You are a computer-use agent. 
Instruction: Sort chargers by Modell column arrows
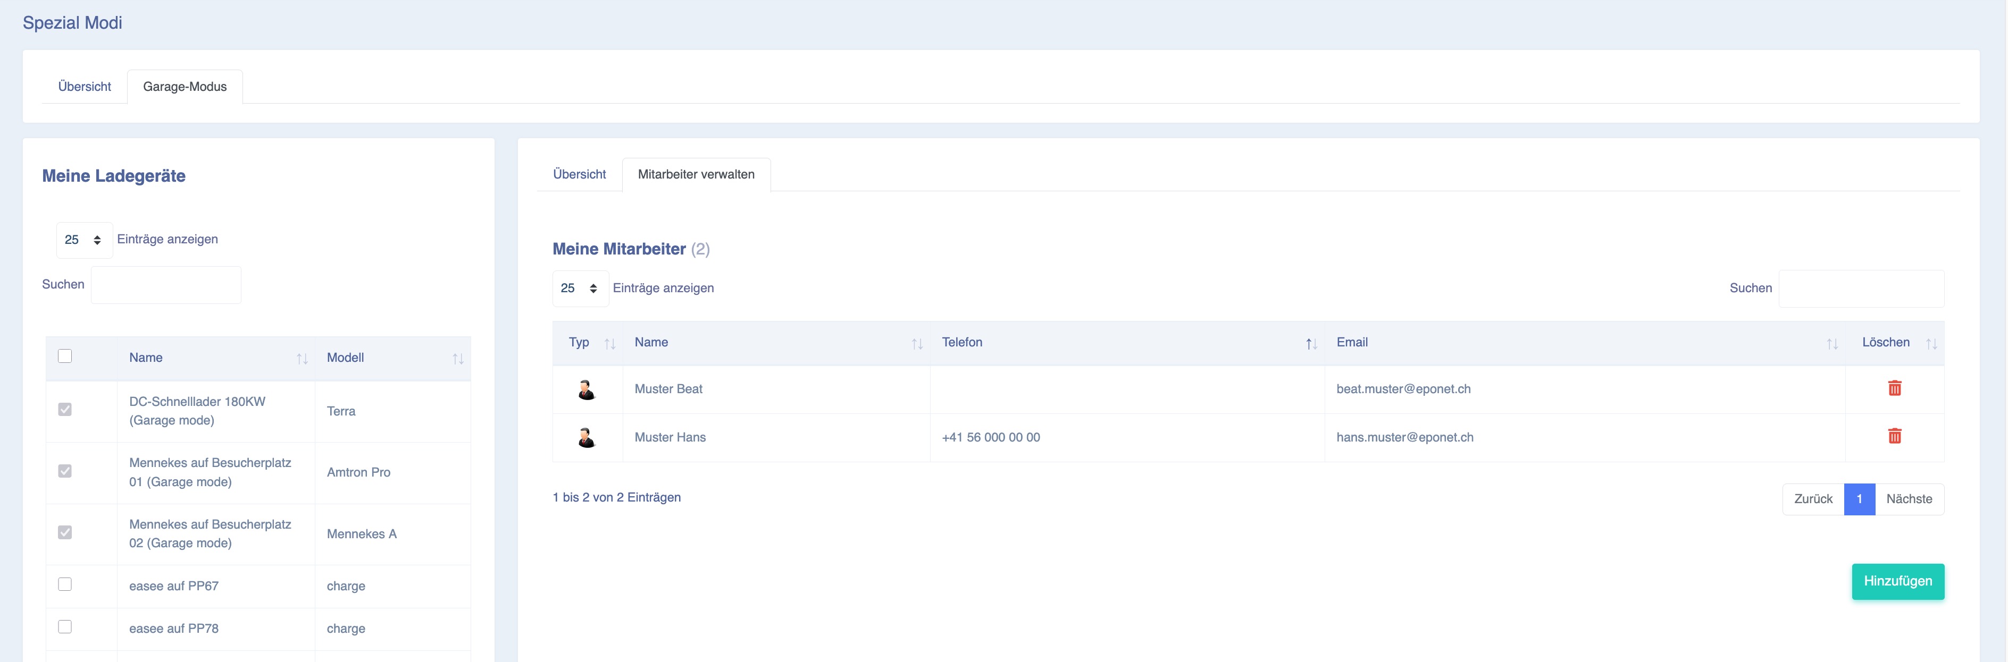click(457, 358)
